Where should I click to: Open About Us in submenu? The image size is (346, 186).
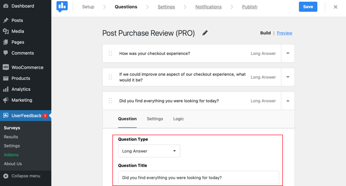tap(13, 164)
